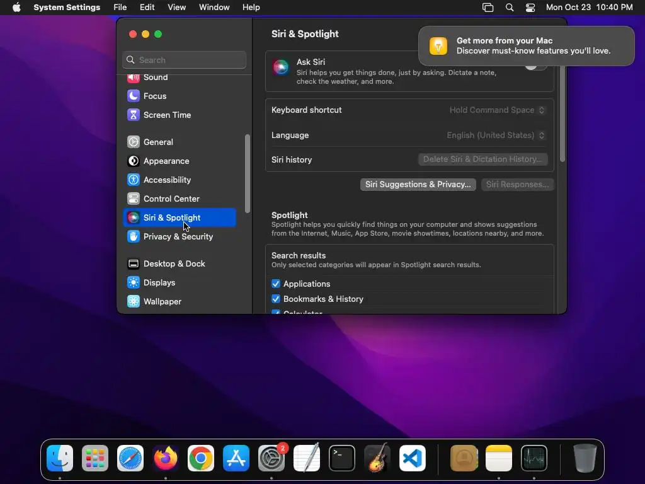Screen dimensions: 645x484
Task: Click the Siri Responses button
Action: tap(518, 185)
